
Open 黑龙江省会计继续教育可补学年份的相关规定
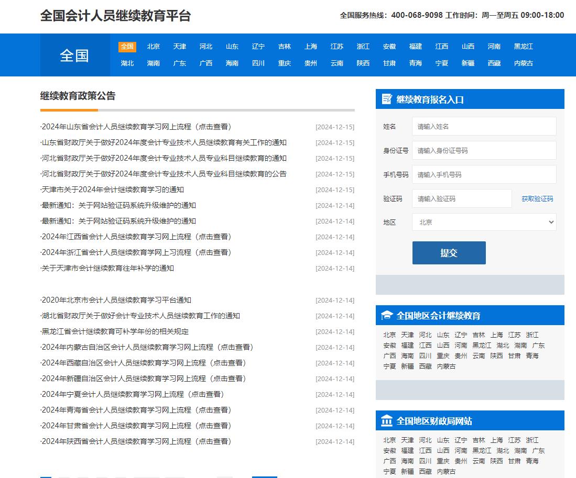pyautogui.click(x=114, y=331)
